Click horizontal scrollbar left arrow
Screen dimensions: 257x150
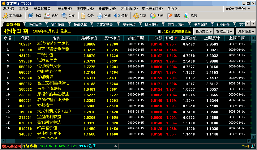click(x=3, y=141)
